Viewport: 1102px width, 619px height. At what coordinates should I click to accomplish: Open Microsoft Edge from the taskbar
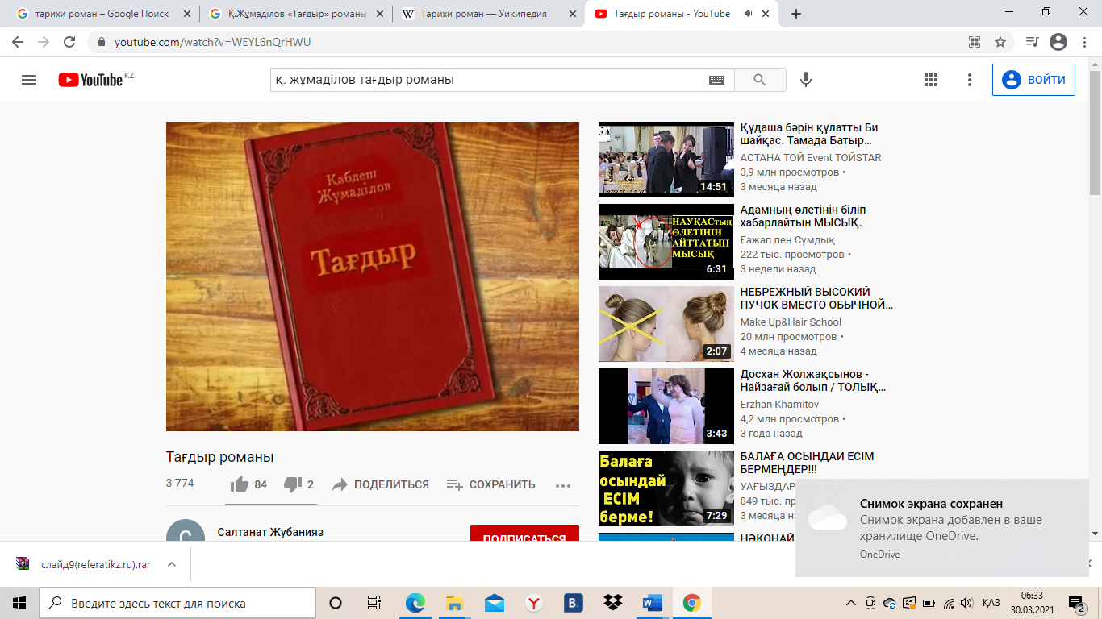(415, 603)
